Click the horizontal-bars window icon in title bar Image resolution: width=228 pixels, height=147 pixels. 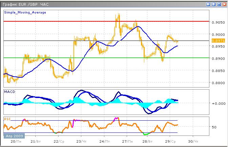[x=214, y=4]
